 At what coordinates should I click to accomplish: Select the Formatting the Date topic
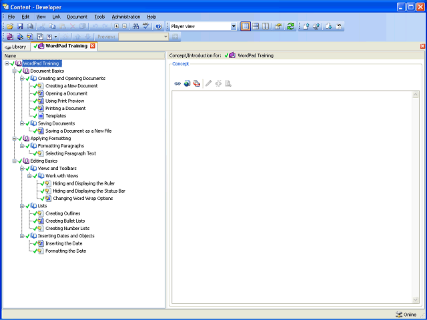(x=65, y=251)
